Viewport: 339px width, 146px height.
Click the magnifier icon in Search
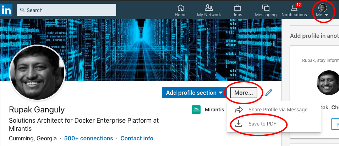(22, 10)
